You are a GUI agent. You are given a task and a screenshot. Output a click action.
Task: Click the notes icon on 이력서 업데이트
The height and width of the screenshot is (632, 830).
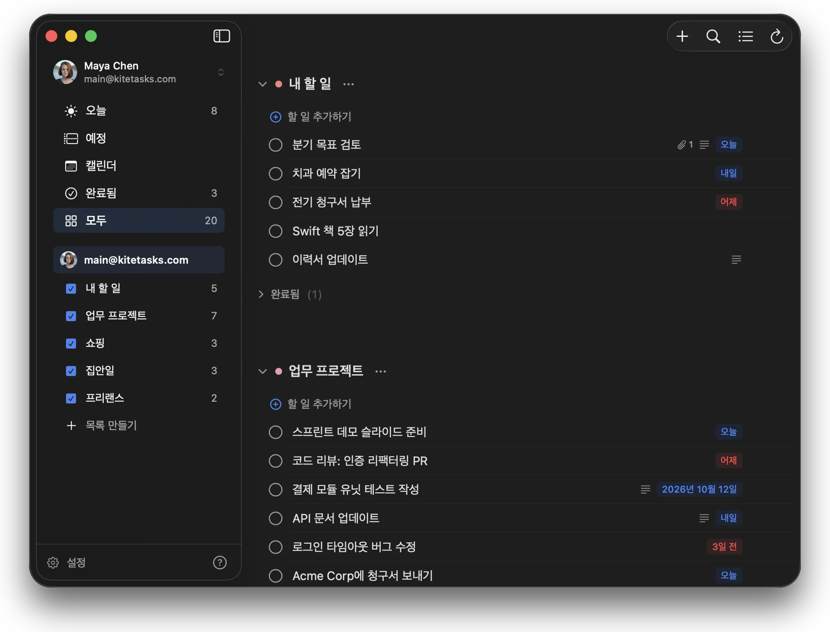(736, 260)
